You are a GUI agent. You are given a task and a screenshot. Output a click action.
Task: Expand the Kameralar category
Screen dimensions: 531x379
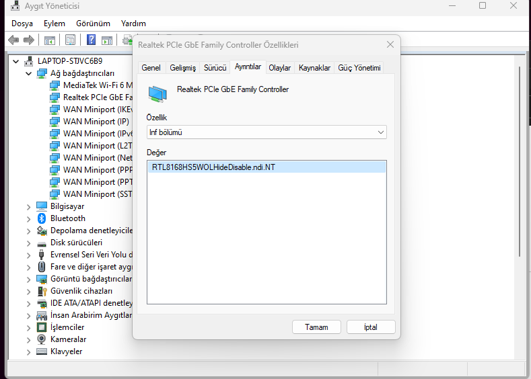28,339
